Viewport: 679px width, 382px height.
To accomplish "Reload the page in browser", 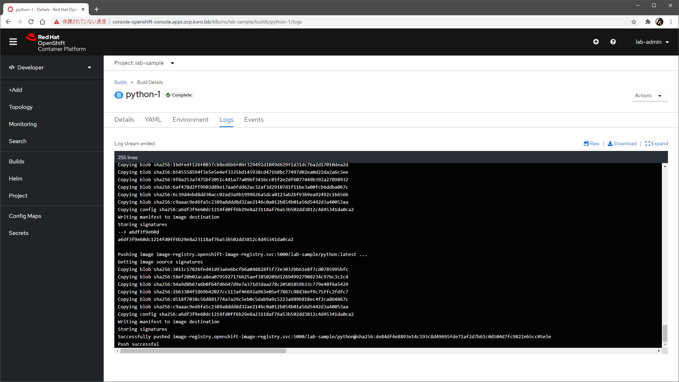I will pyautogui.click(x=31, y=22).
